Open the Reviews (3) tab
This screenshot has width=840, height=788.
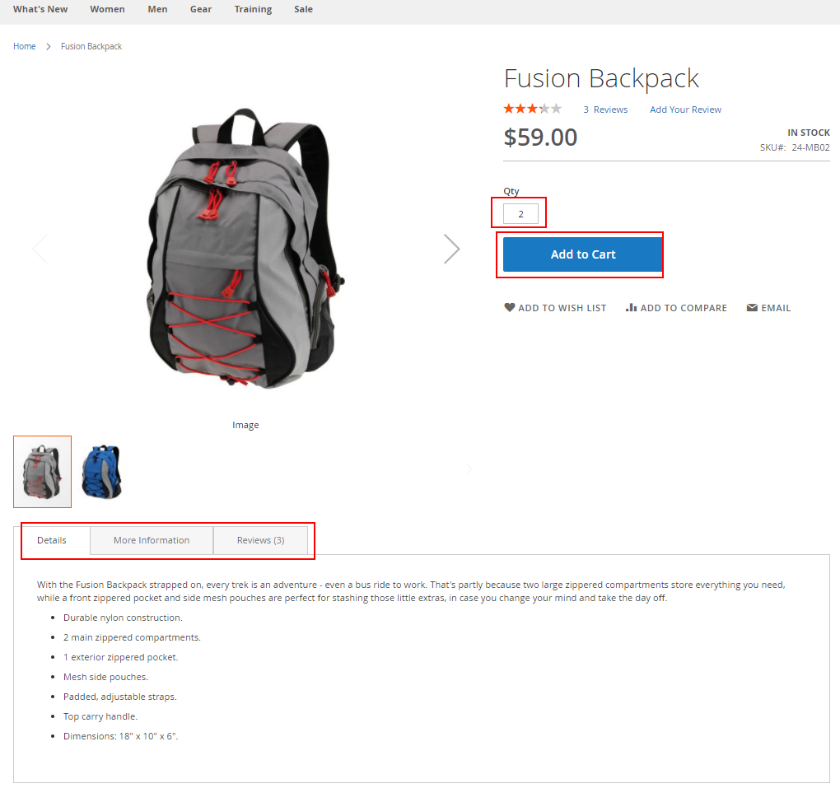coord(260,540)
